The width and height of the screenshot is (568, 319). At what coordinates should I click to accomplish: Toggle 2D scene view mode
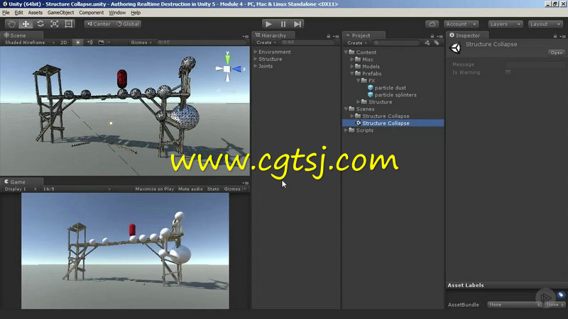click(64, 43)
